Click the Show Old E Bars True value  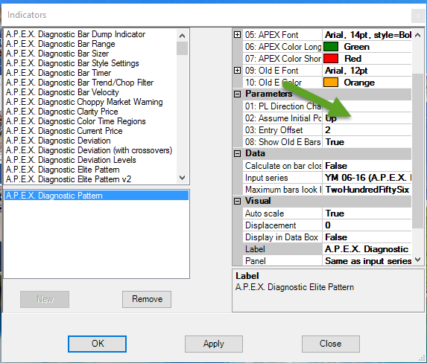[x=367, y=142]
